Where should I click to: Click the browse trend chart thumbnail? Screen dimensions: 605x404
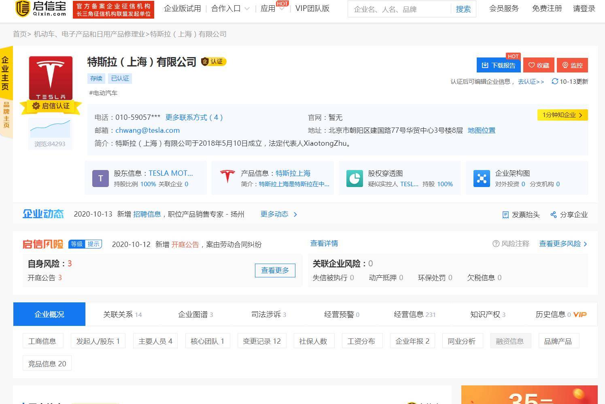50,128
